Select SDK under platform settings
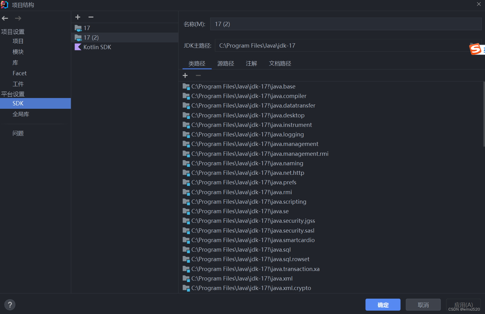The width and height of the screenshot is (485, 314). [35, 104]
